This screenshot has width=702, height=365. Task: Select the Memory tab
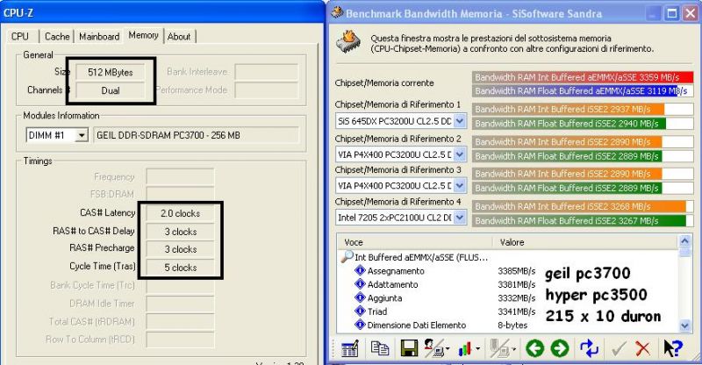(143, 35)
